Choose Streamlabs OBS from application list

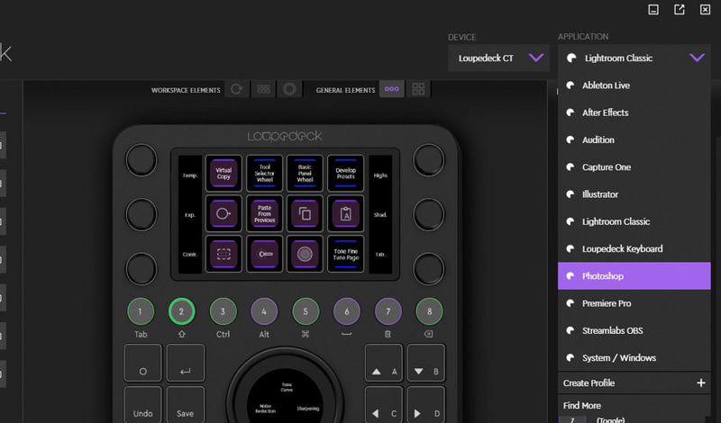click(634, 330)
